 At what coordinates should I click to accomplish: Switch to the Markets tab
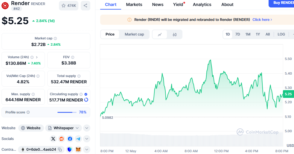pos(134,4)
